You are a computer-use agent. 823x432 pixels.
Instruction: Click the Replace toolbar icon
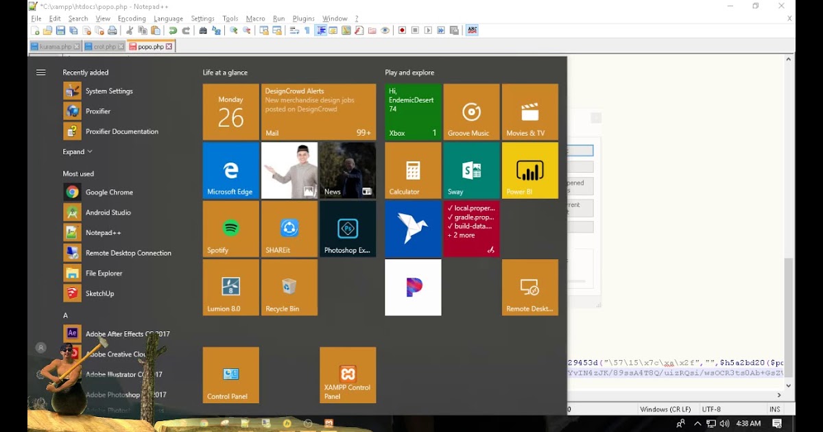pos(216,30)
